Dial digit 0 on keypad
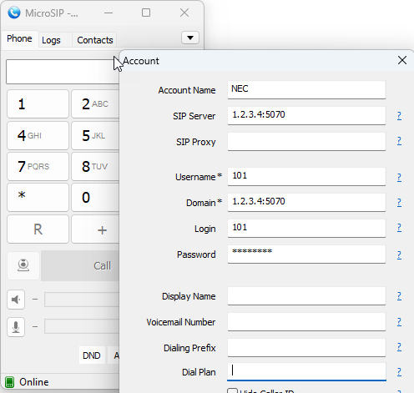Screen dimensions: 414x393 point(95,197)
